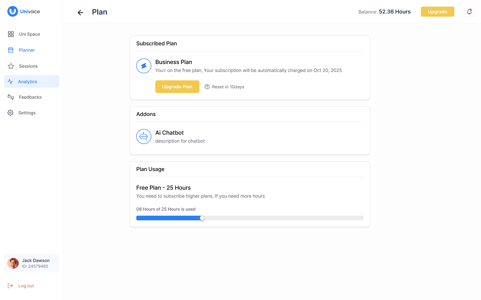Click the unfilled usage progress bar
481x300 pixels.
pos(284,218)
